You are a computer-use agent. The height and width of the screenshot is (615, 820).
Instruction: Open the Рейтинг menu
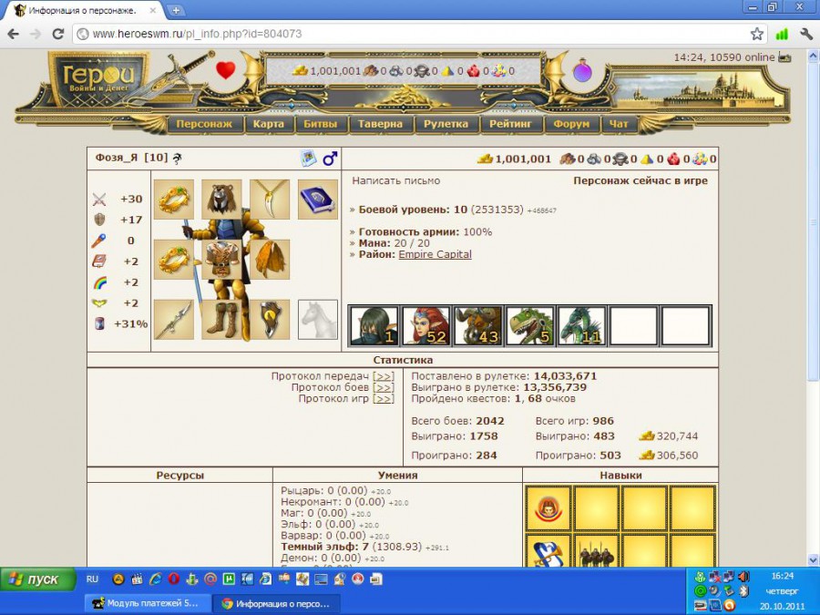(x=510, y=124)
